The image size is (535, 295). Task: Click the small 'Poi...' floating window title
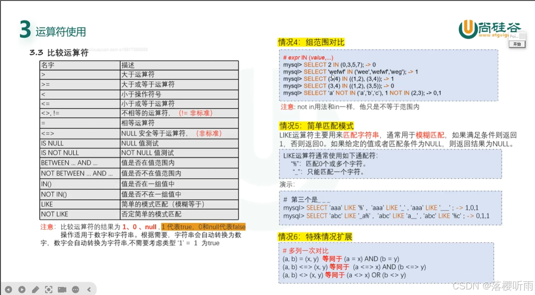[x=513, y=36]
